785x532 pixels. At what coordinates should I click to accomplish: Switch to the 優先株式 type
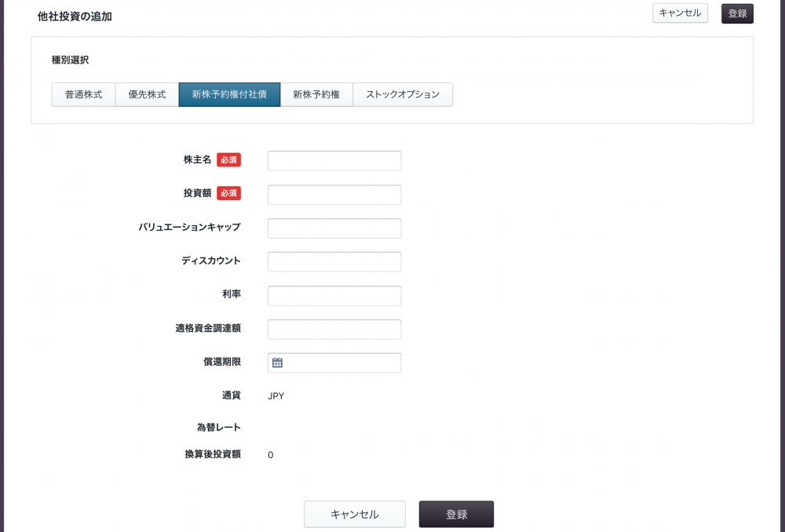pyautogui.click(x=147, y=94)
